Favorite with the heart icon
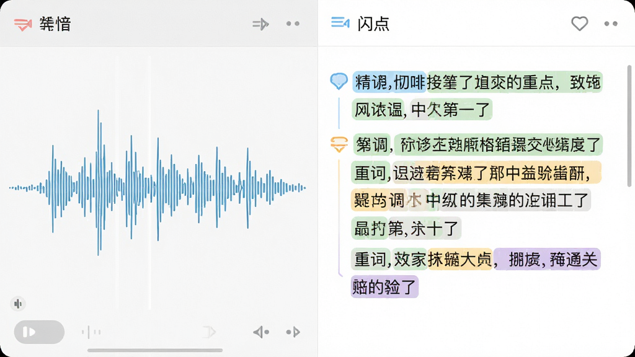The width and height of the screenshot is (635, 357). click(580, 24)
